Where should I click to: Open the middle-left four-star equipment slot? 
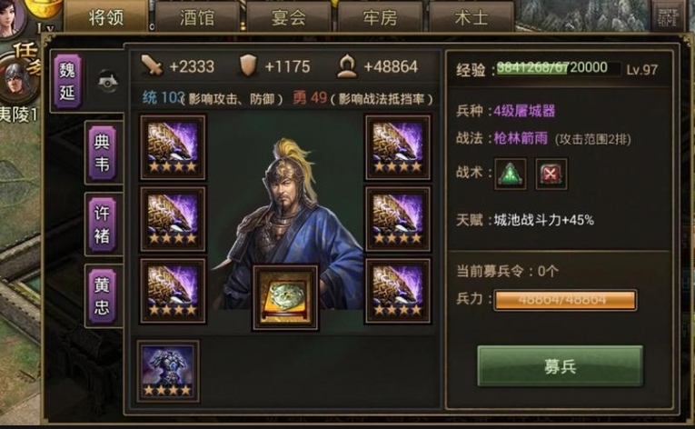[x=173, y=219]
